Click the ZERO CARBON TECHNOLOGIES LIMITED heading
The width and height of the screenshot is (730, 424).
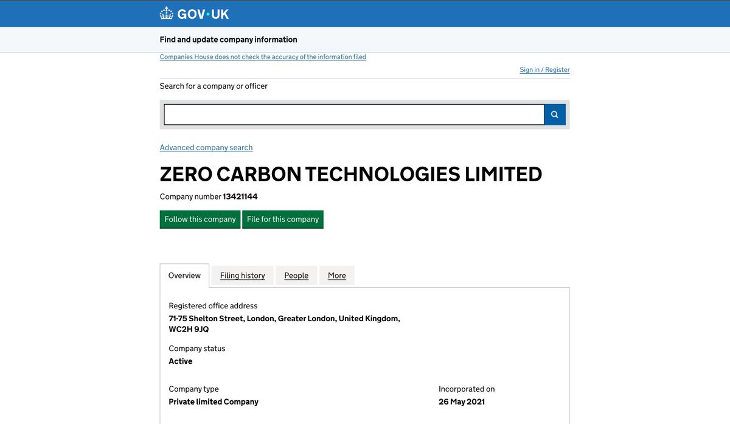[350, 175]
